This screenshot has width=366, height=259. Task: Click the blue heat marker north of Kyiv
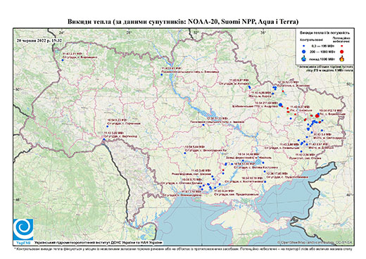(162, 75)
